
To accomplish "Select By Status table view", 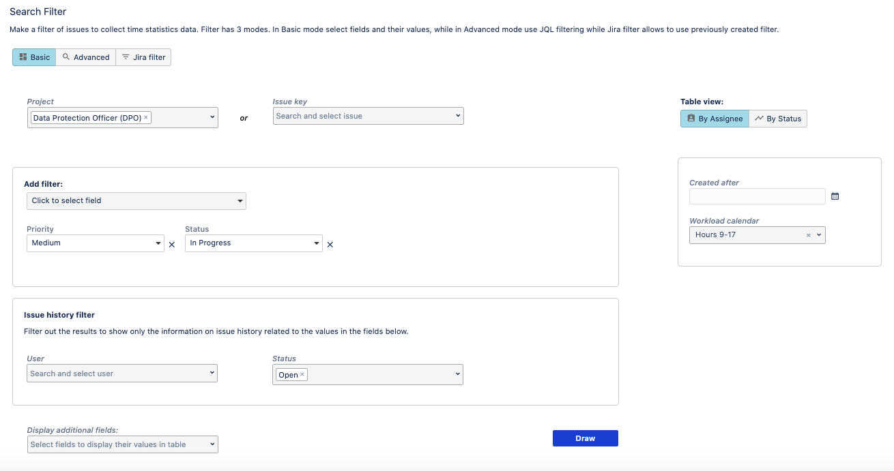I will (x=778, y=119).
